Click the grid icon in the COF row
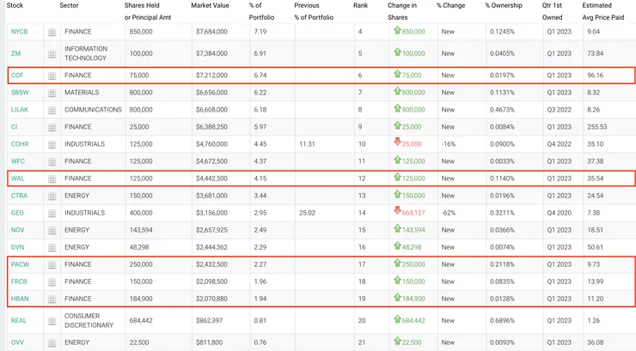This screenshot has width=636, height=351. (52, 76)
